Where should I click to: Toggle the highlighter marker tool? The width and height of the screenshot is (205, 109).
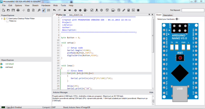44,10
